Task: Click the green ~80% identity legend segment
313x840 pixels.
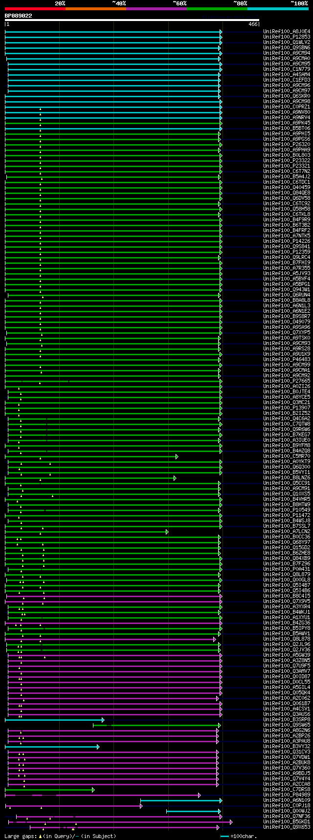Action: click(217, 8)
